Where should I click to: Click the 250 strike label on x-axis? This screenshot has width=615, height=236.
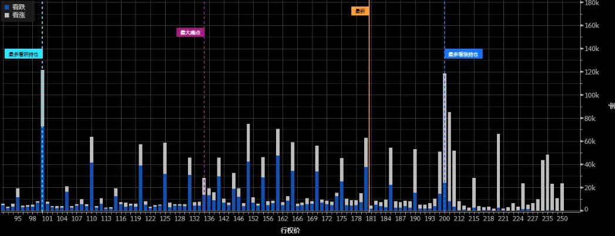[x=562, y=218]
